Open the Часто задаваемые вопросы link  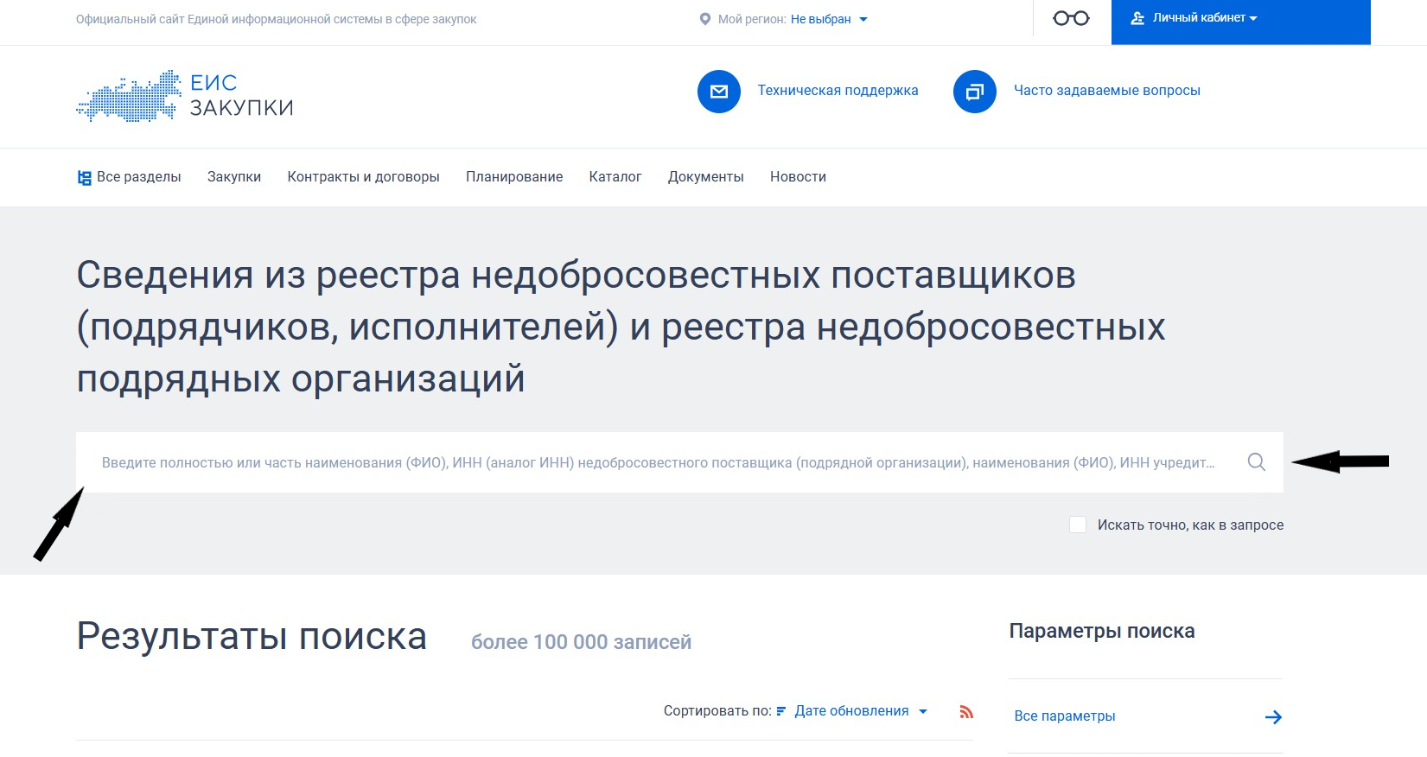pyautogui.click(x=1106, y=91)
